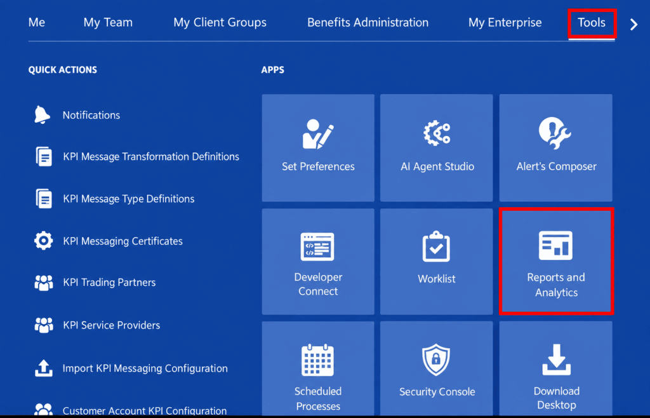650x418 pixels.
Task: Open the Alert's Composer wrench icon
Action: [555, 133]
